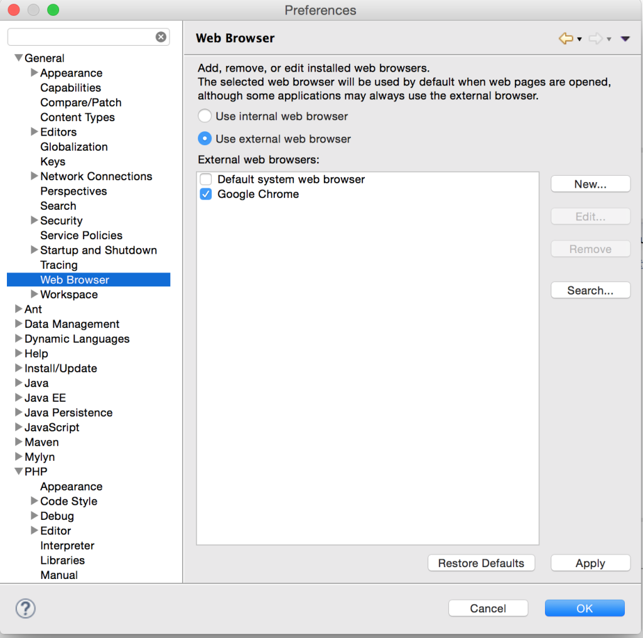
Task: Expand the Network Connections node
Action: pos(35,176)
